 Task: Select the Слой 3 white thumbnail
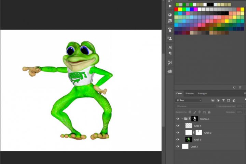coord(185,147)
